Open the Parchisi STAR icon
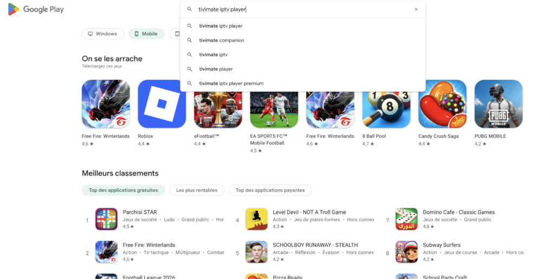Screen dimensions: 555x279 pyautogui.click(x=106, y=219)
